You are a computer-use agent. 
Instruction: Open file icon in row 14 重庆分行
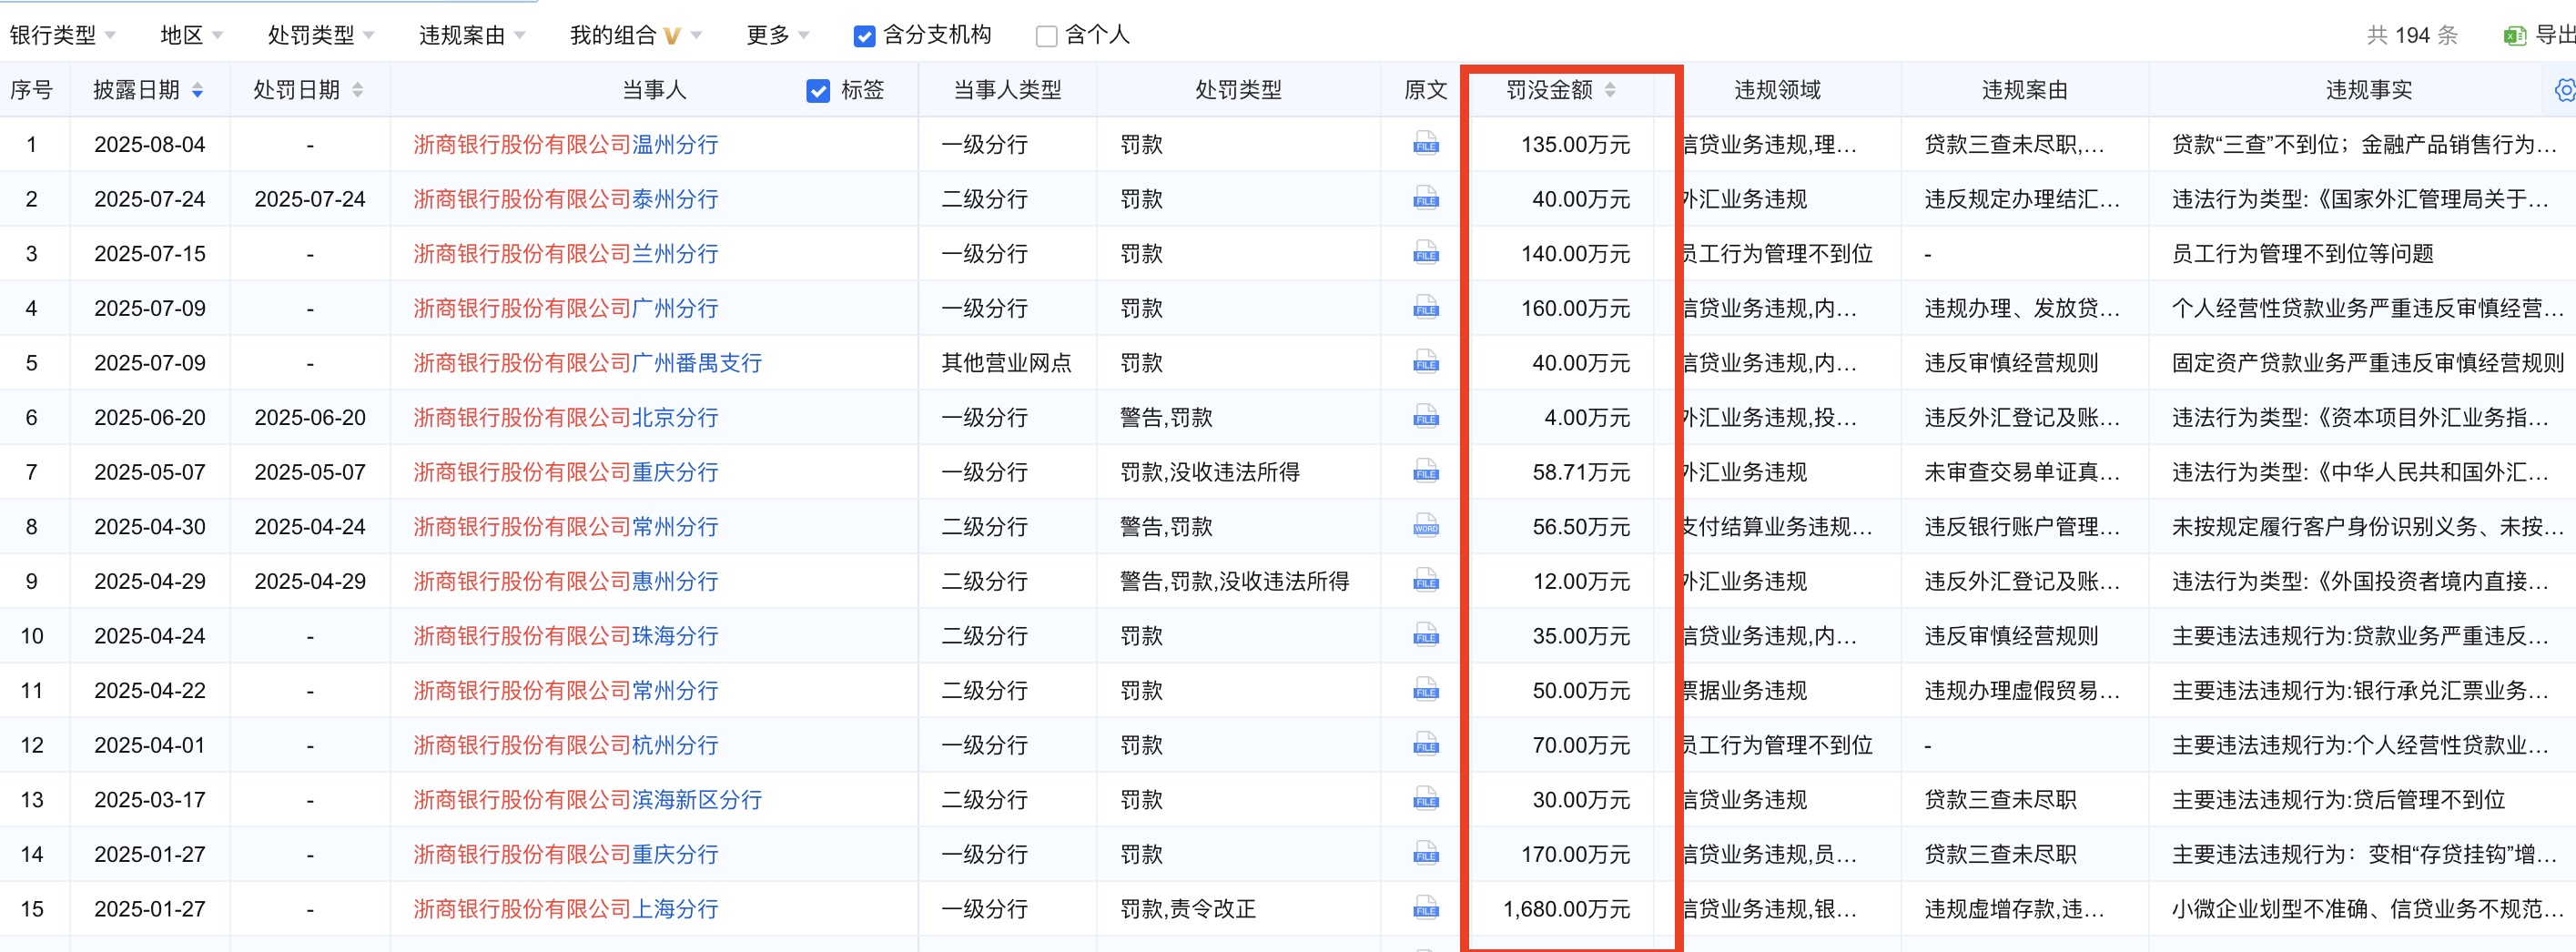tap(1426, 853)
